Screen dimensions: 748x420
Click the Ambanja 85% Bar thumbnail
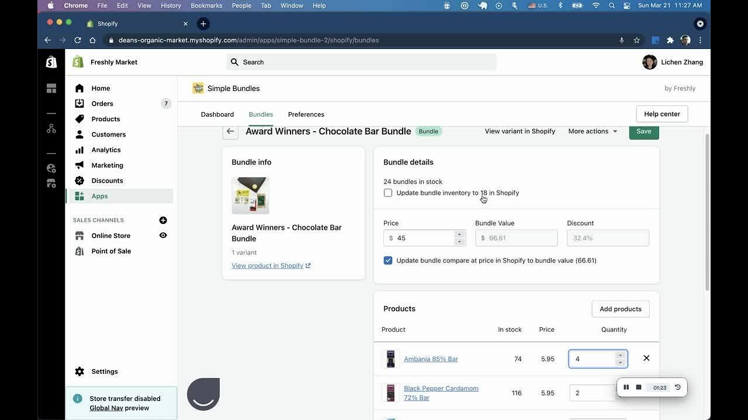390,359
